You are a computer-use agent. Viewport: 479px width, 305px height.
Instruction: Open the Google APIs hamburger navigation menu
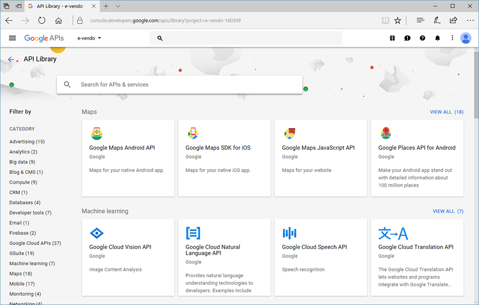(12, 38)
